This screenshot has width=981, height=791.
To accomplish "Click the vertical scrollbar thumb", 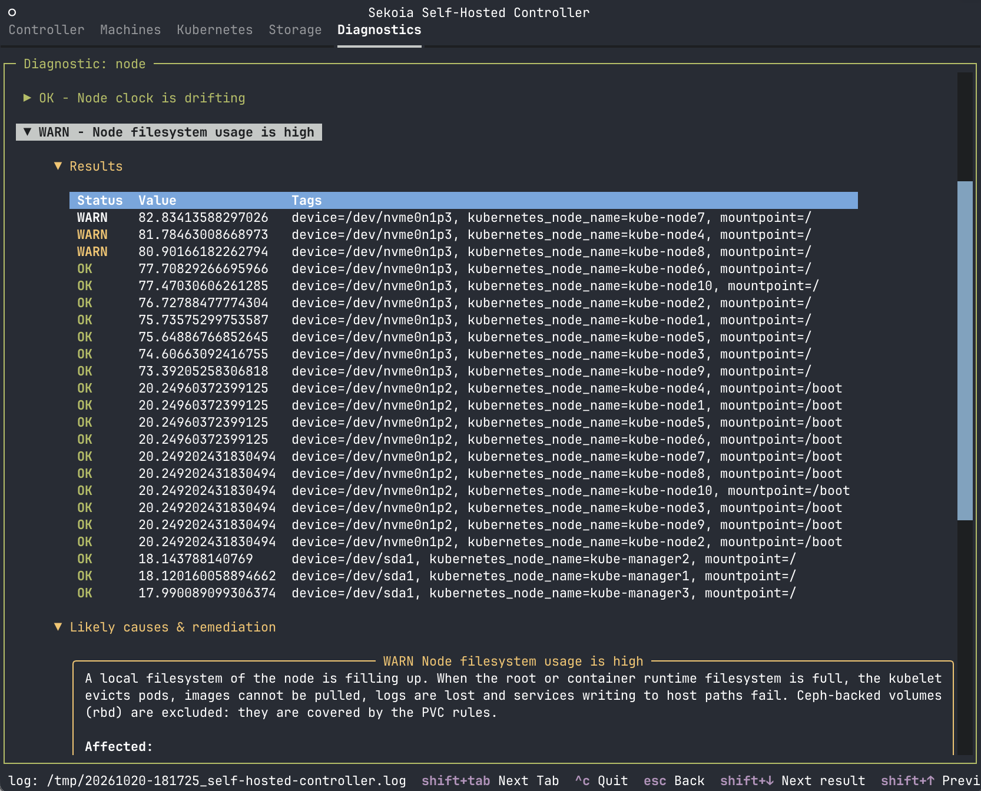I will click(x=965, y=351).
